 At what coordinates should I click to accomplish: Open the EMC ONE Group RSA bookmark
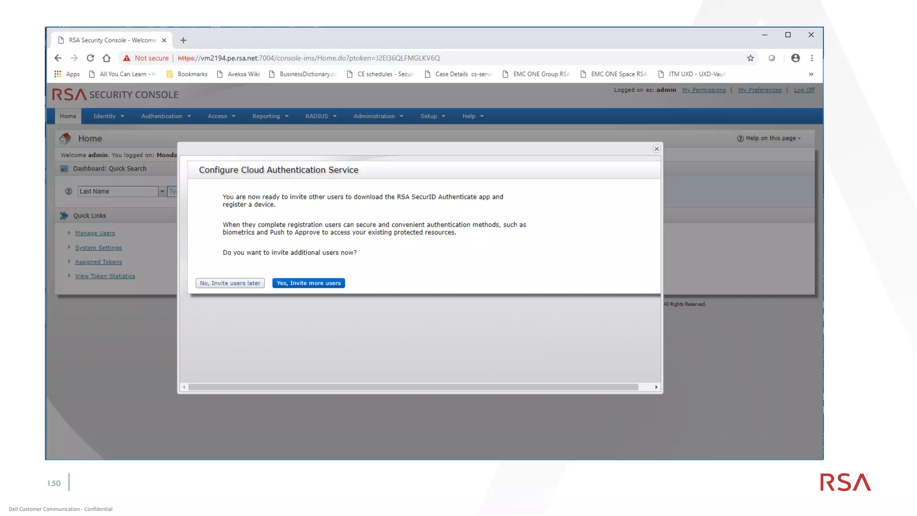click(x=536, y=74)
